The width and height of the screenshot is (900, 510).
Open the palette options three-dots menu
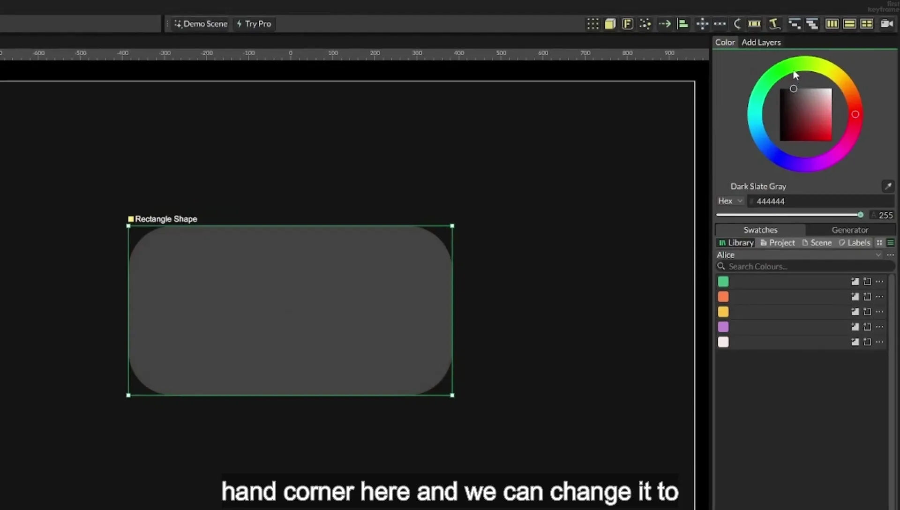point(891,255)
